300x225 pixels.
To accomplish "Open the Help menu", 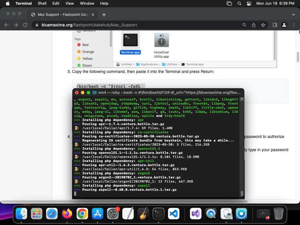I will pyautogui.click(x=104, y=4).
